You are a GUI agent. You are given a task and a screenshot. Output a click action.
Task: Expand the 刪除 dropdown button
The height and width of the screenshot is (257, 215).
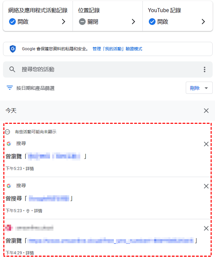(199, 88)
